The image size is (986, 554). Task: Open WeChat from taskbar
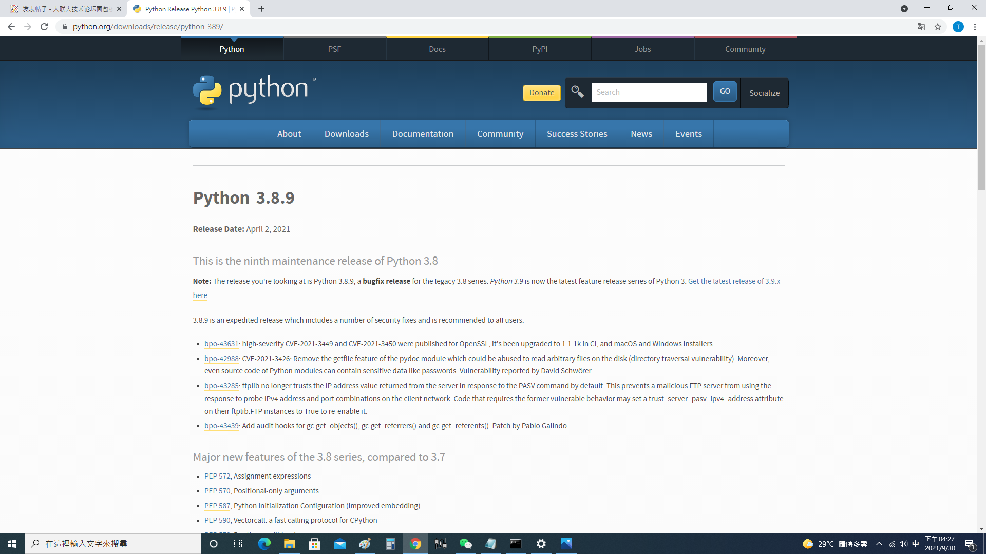tap(465, 544)
